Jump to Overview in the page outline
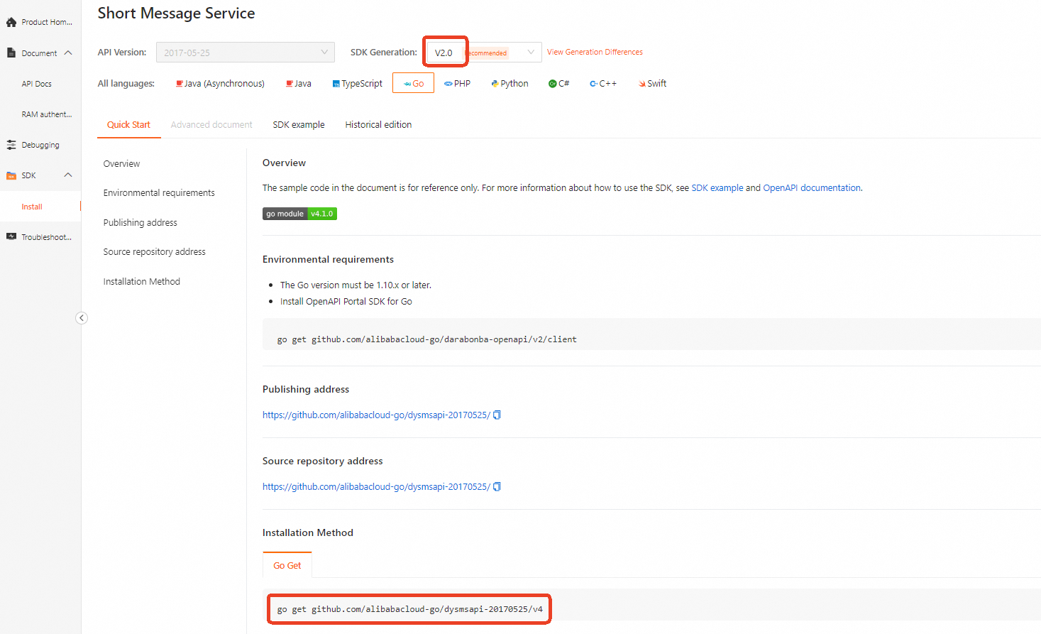Image resolution: width=1041 pixels, height=634 pixels. tap(121, 164)
